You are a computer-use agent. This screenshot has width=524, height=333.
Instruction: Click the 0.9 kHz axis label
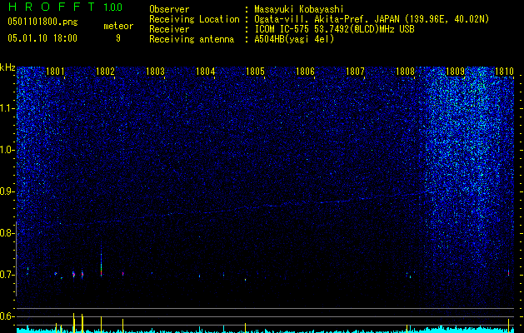7,191
